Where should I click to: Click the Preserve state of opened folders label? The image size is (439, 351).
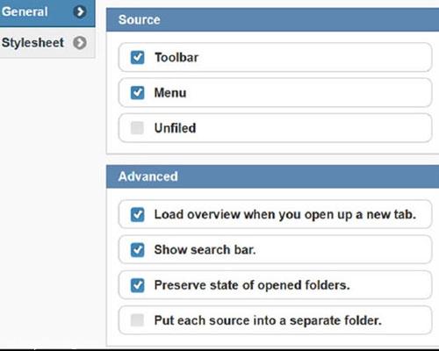click(x=252, y=285)
